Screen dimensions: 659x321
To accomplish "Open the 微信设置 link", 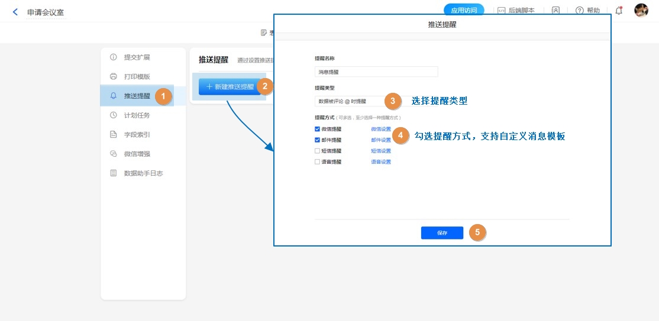I will (381, 129).
